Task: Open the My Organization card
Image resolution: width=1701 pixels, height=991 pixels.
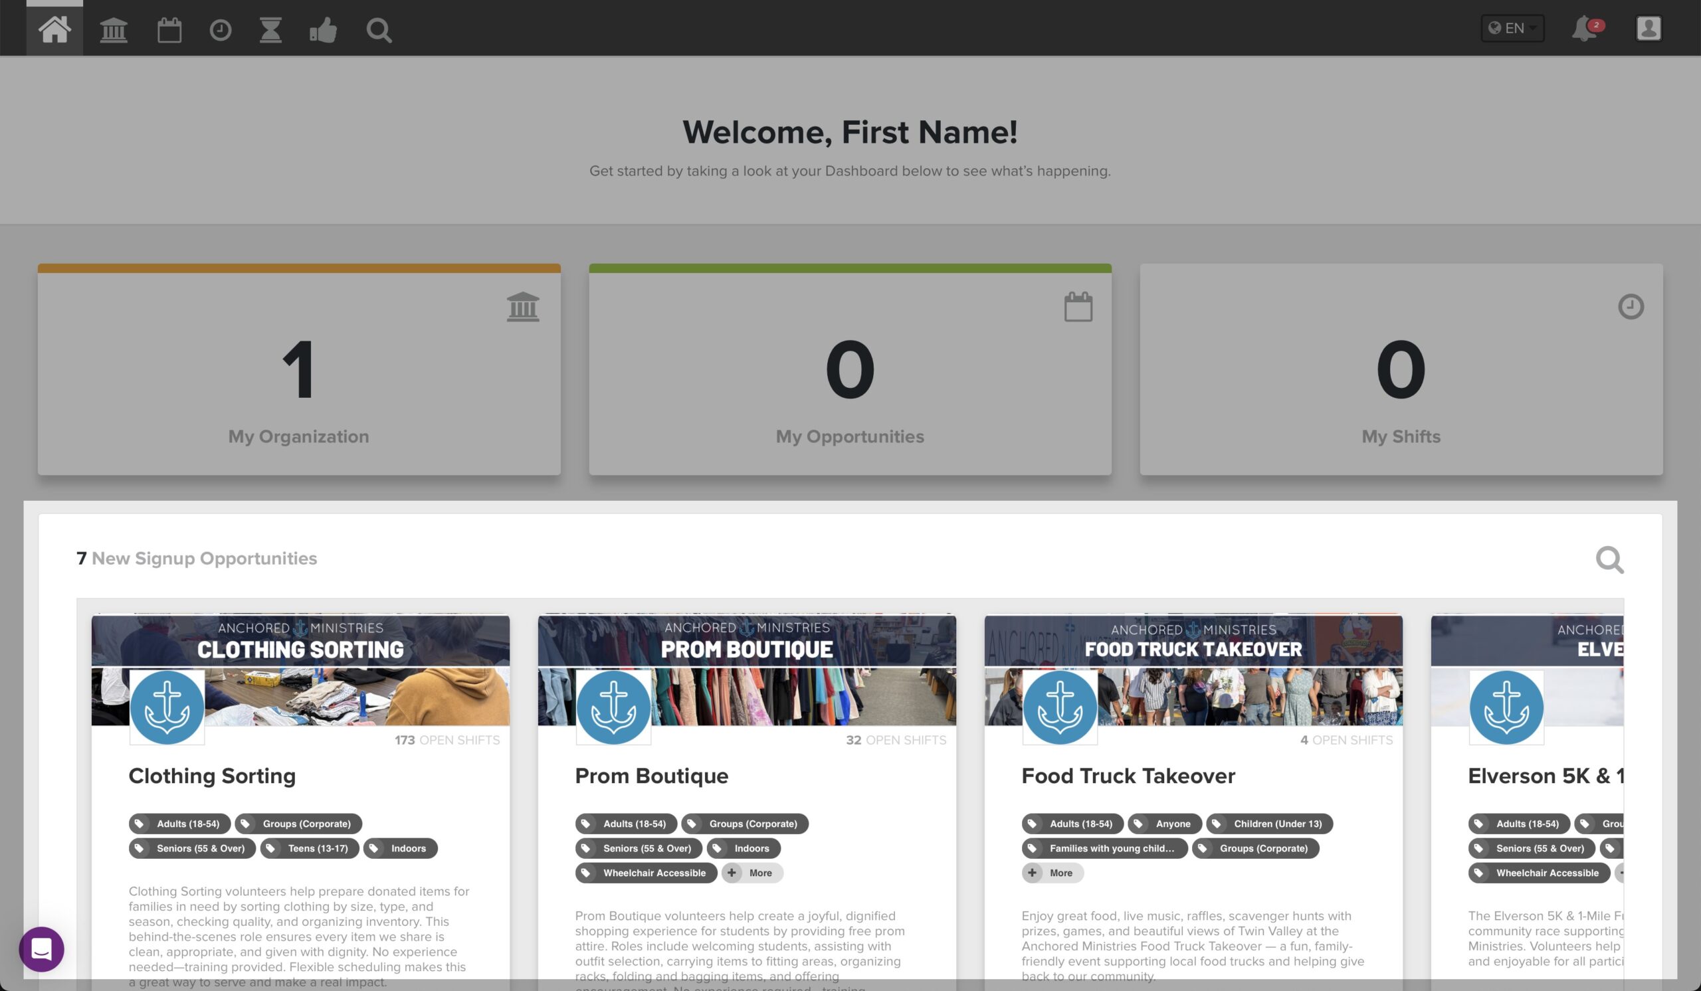Action: [x=298, y=370]
